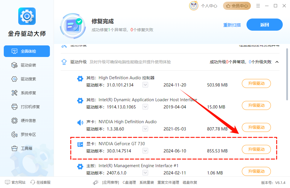The width and height of the screenshot is (290, 188).
Task: Expand version details for NVIDIA GeForce GT 730
Action: pyautogui.click(x=145, y=151)
